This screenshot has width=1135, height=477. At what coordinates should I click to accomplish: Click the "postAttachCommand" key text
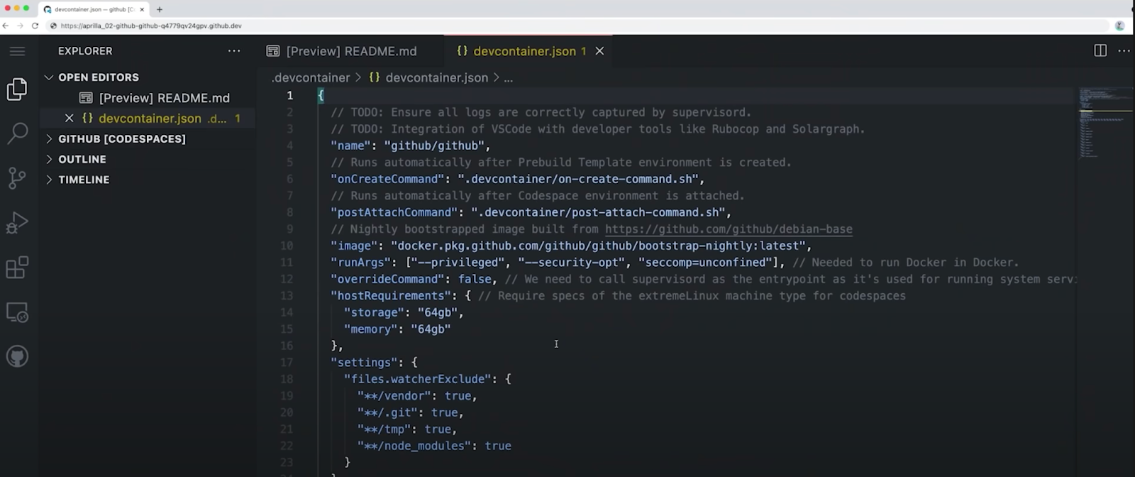394,212
